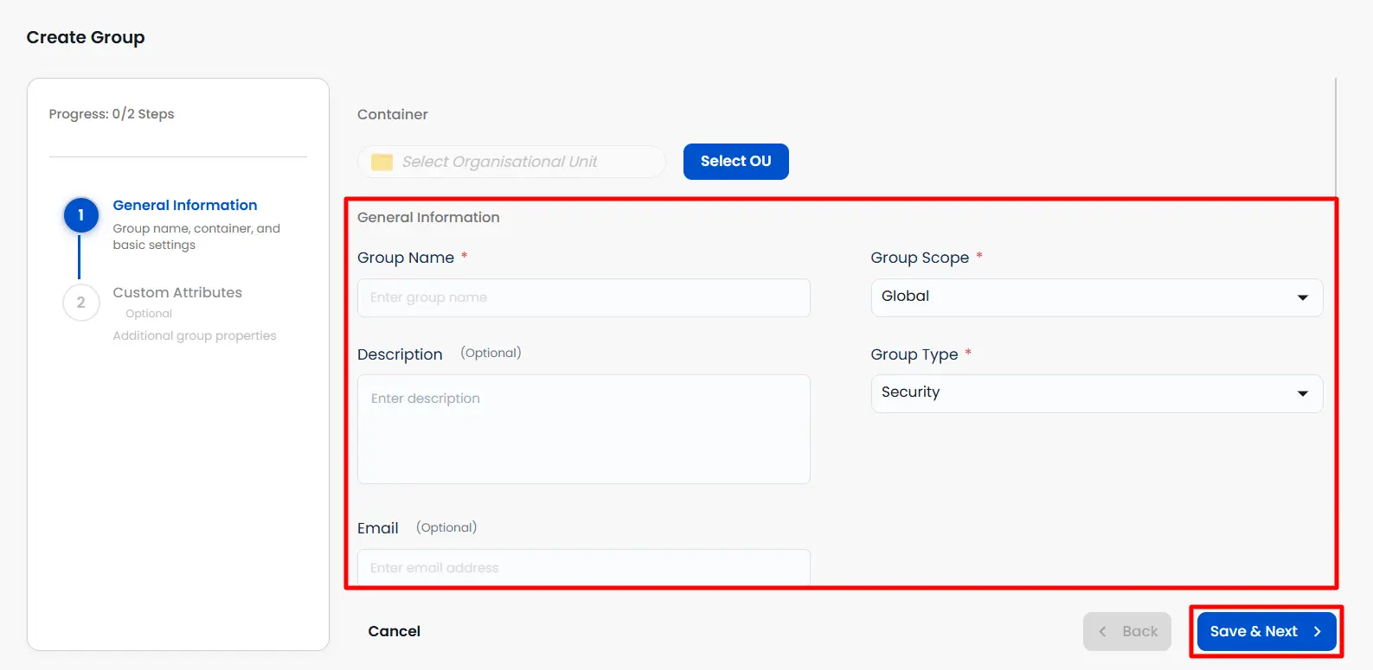Viewport: 1373px width, 670px height.
Task: Click the greyed-out Back button
Action: tap(1127, 631)
